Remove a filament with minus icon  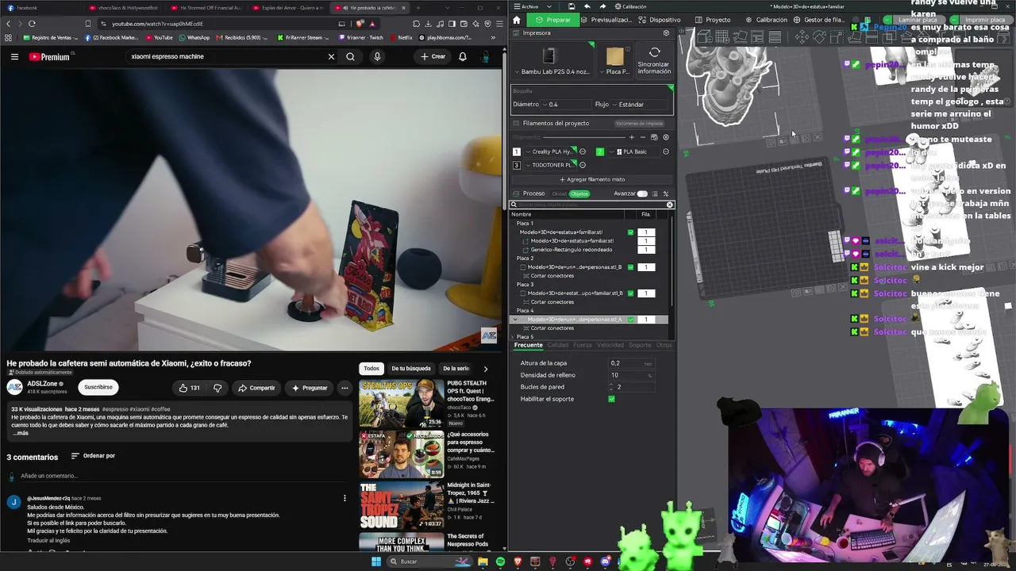tap(643, 137)
